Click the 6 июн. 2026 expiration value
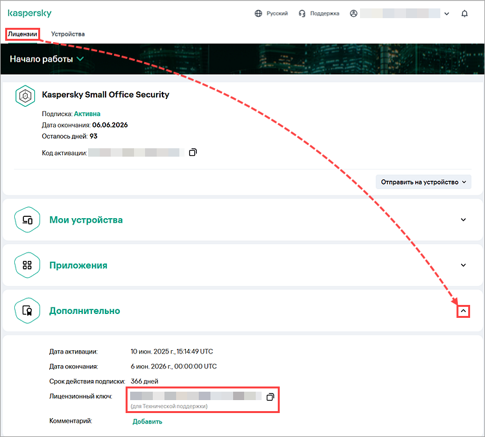485x437 pixels. pyautogui.click(x=174, y=366)
